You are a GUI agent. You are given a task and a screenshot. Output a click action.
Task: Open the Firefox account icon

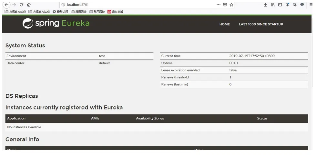tap(287, 5)
